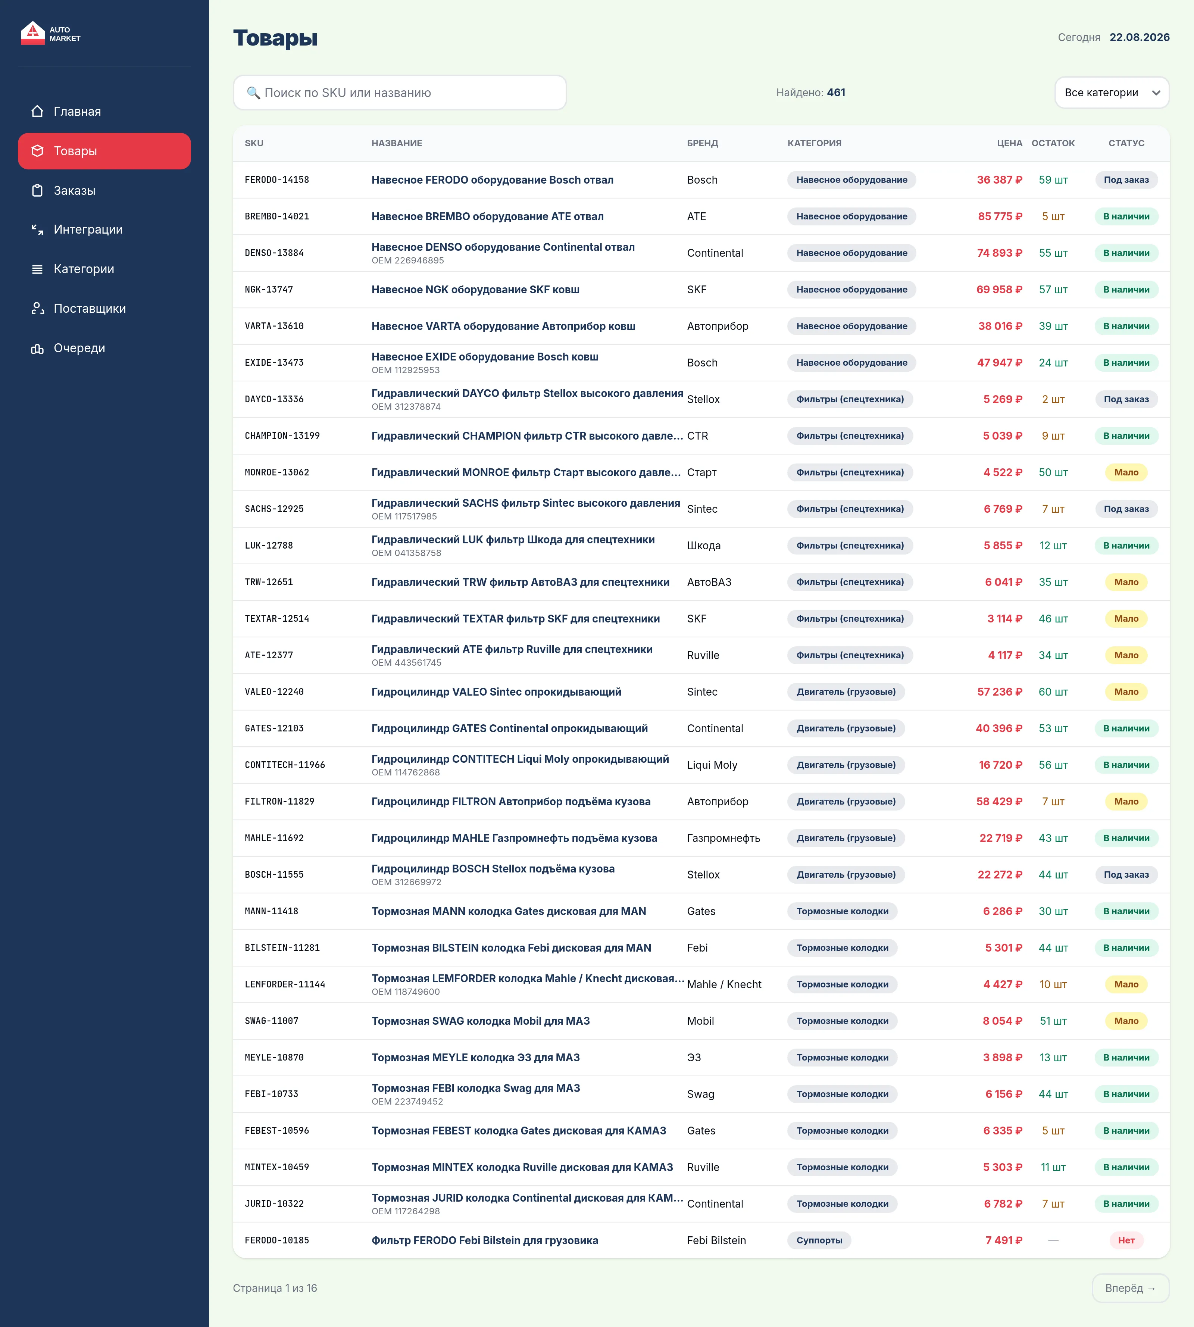
Task: Click SKU cell CHAMPION-13199
Action: coord(282,436)
